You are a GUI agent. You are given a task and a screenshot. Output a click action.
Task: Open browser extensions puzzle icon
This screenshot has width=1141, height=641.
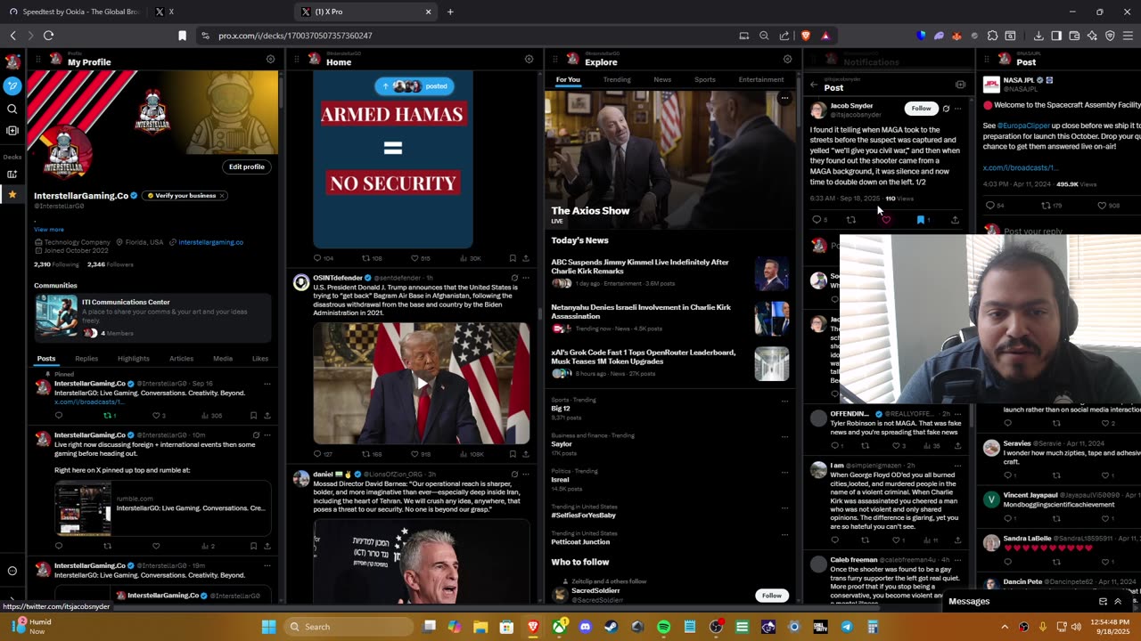(993, 36)
